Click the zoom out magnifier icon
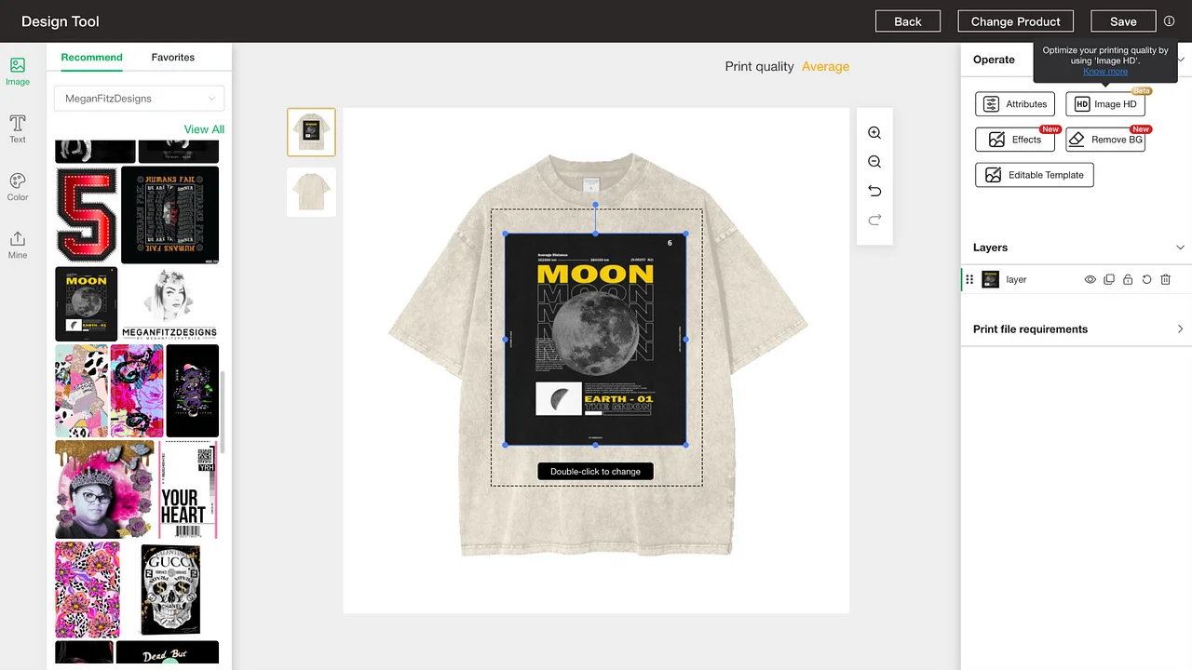1192x670 pixels. pos(874,162)
